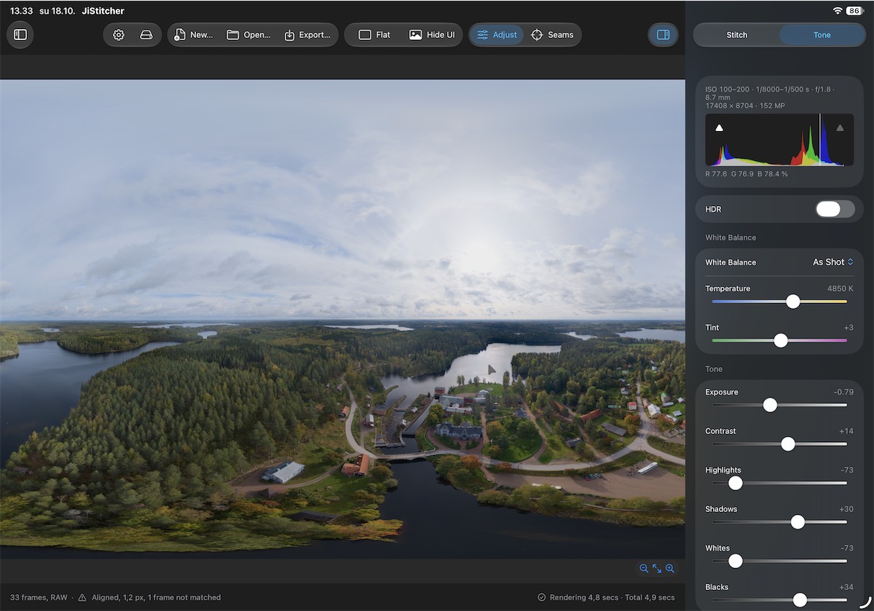Select the Tone tab
The width and height of the screenshot is (874, 611).
822,35
